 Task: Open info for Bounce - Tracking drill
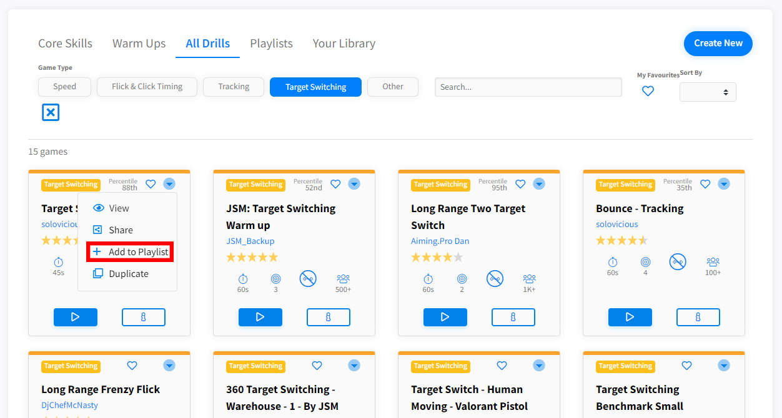pos(698,317)
